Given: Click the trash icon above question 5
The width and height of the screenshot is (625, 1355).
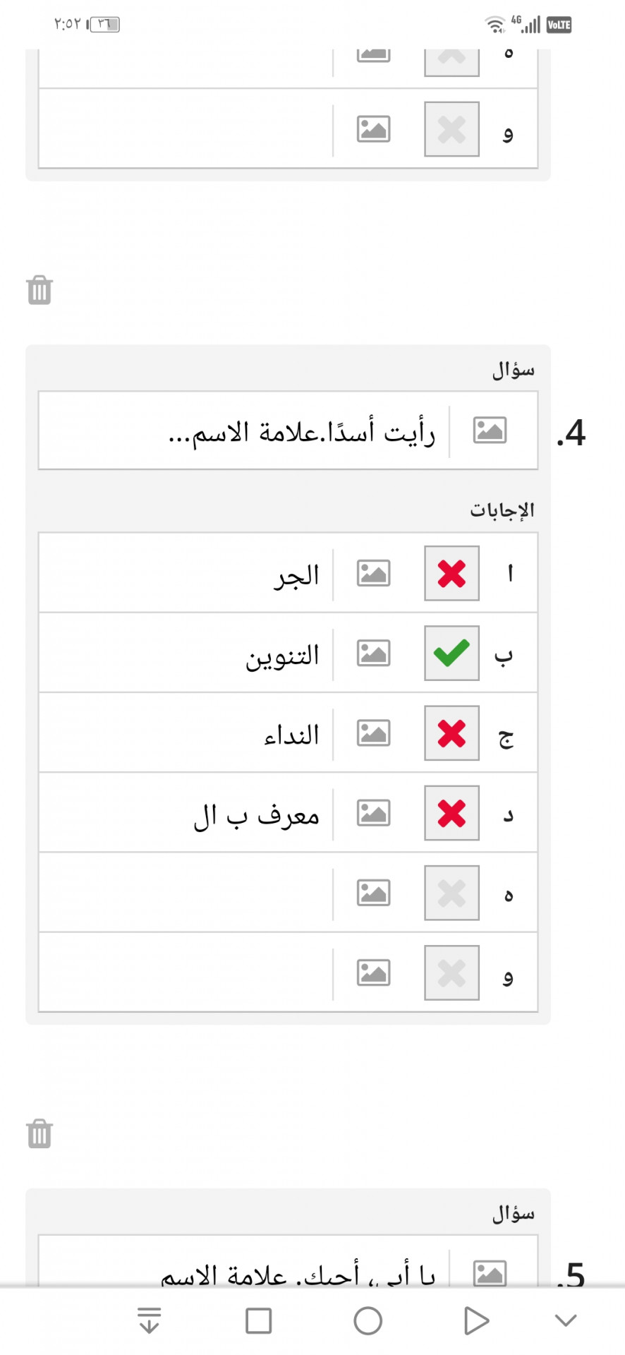Looking at the screenshot, I should click(40, 1133).
